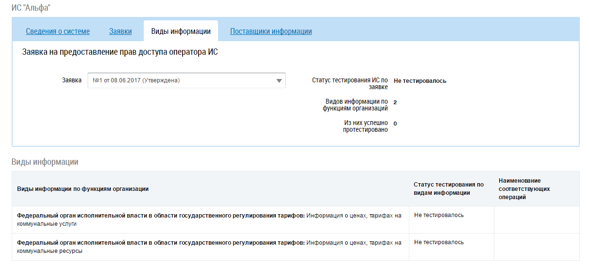Click the Статус тестирования по видам информации header
This screenshot has width=589, height=266.
449,188
